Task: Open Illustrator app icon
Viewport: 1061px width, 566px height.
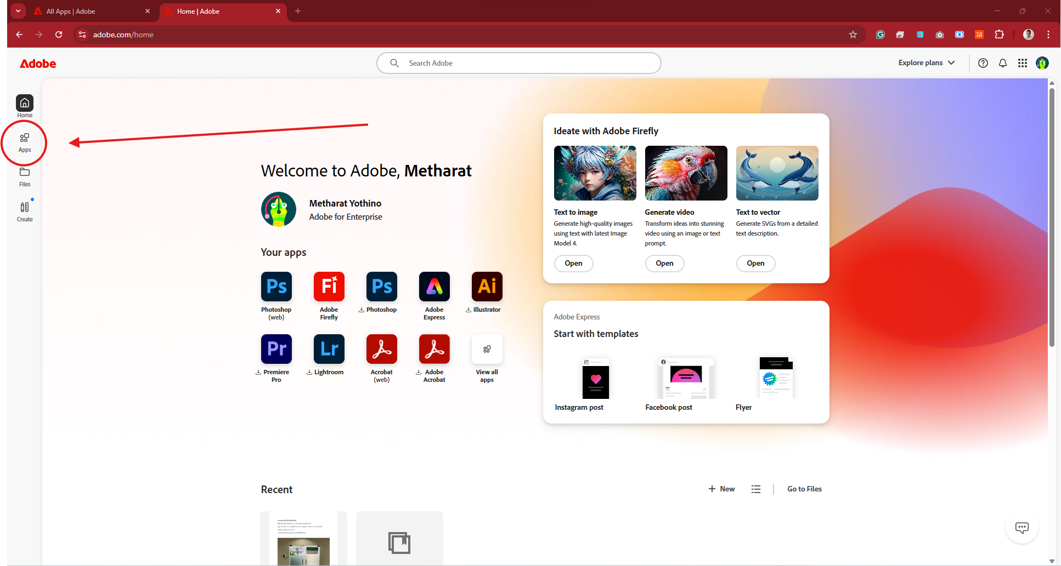Action: click(x=487, y=287)
